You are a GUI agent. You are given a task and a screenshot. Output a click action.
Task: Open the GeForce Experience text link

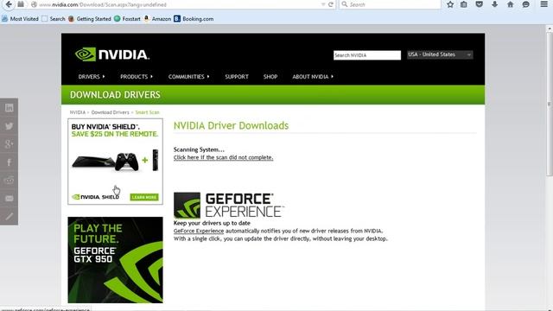click(x=199, y=231)
